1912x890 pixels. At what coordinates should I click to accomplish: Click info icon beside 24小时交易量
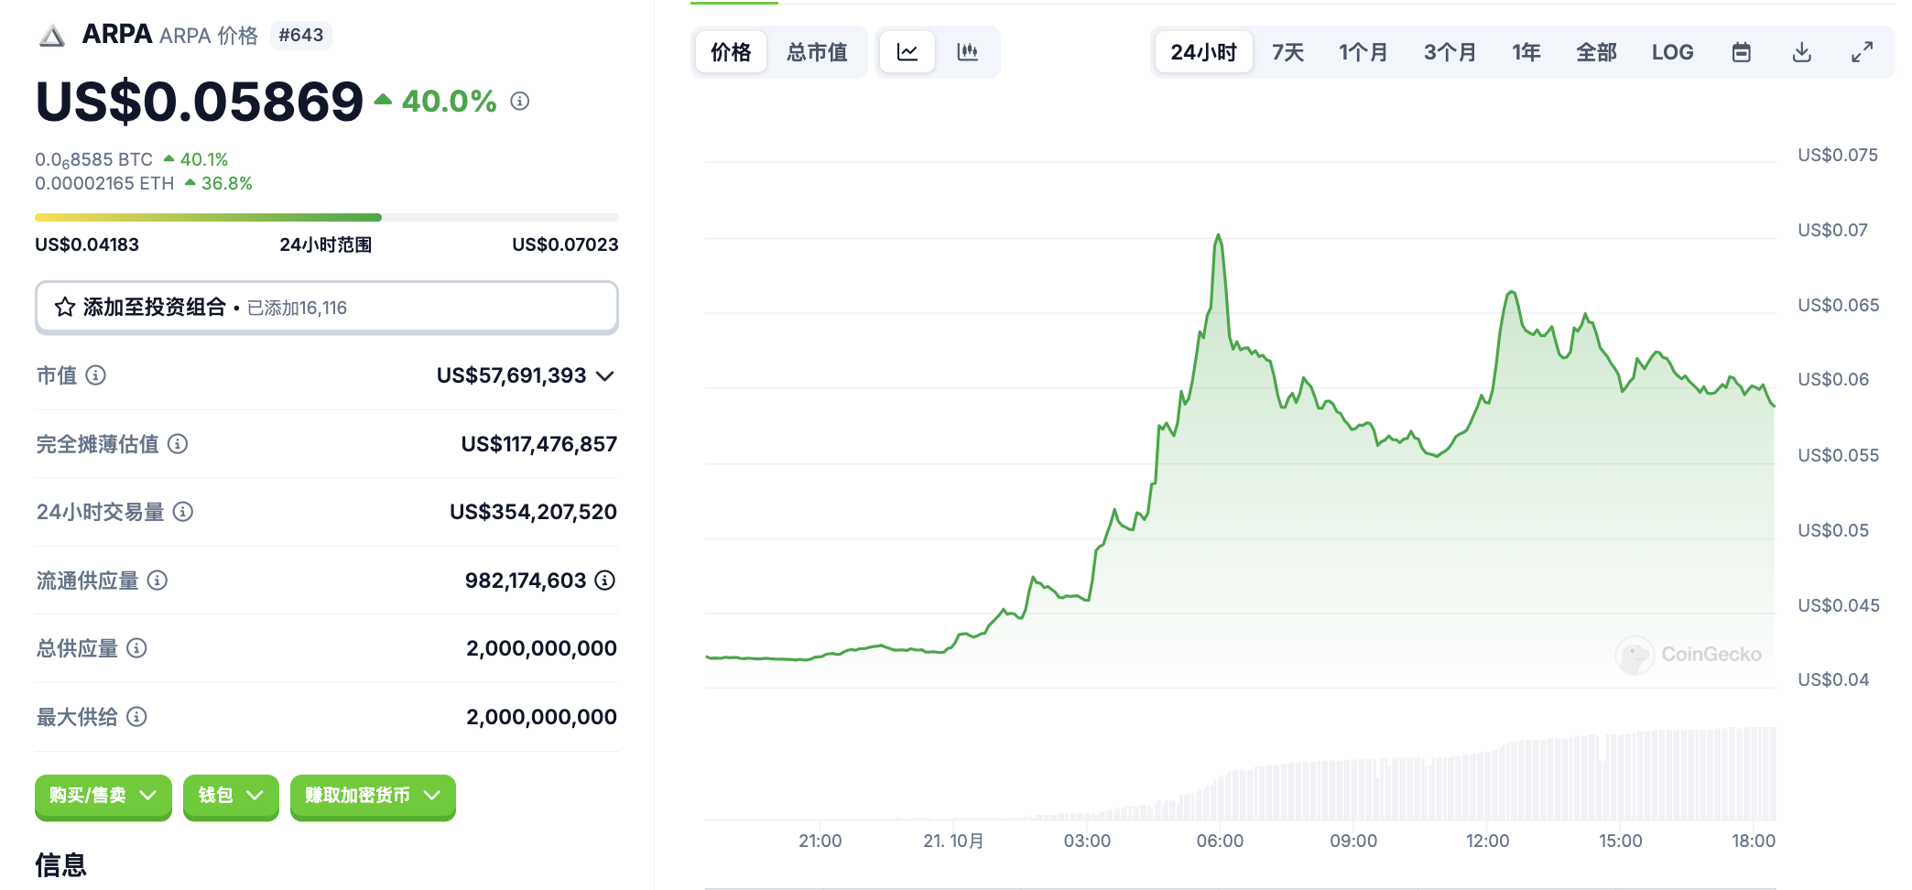183,512
